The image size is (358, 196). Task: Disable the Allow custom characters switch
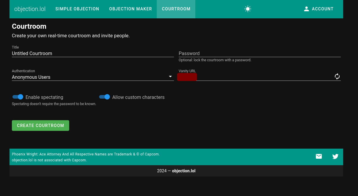pyautogui.click(x=104, y=97)
